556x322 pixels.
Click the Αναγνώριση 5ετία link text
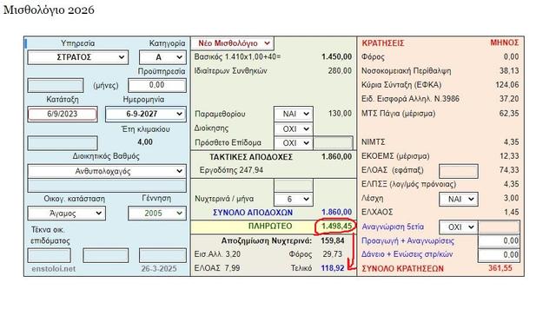[393, 227]
